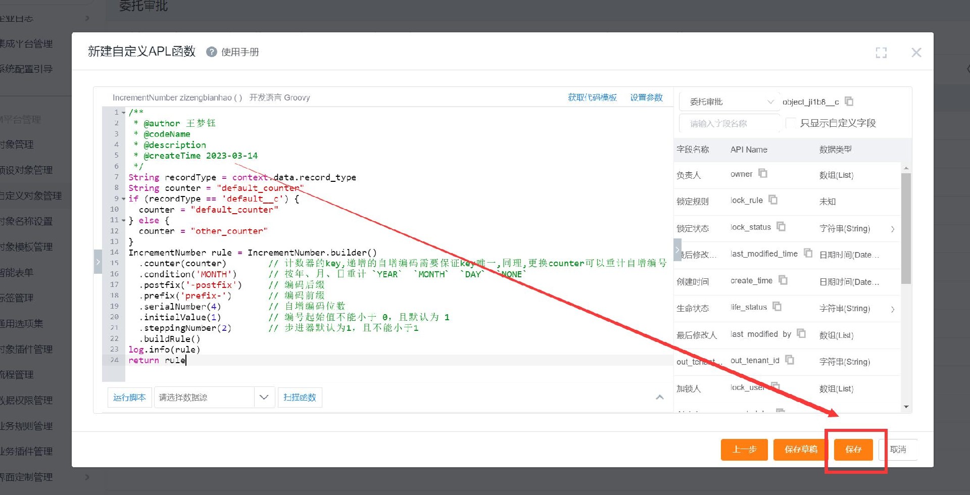970x495 pixels.
Task: Click line 23 'log.info(rule)' in editor
Action: 164,350
